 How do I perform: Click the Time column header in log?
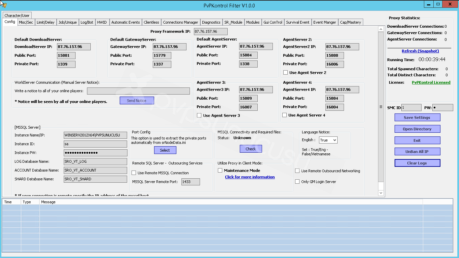pos(12,202)
